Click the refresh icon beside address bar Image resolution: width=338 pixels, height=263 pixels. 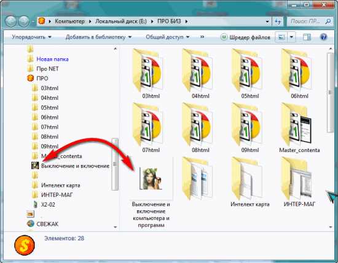[278, 21]
